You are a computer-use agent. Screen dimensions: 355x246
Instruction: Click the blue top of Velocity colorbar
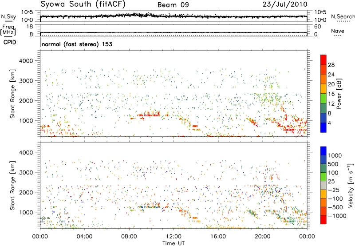[323, 151]
